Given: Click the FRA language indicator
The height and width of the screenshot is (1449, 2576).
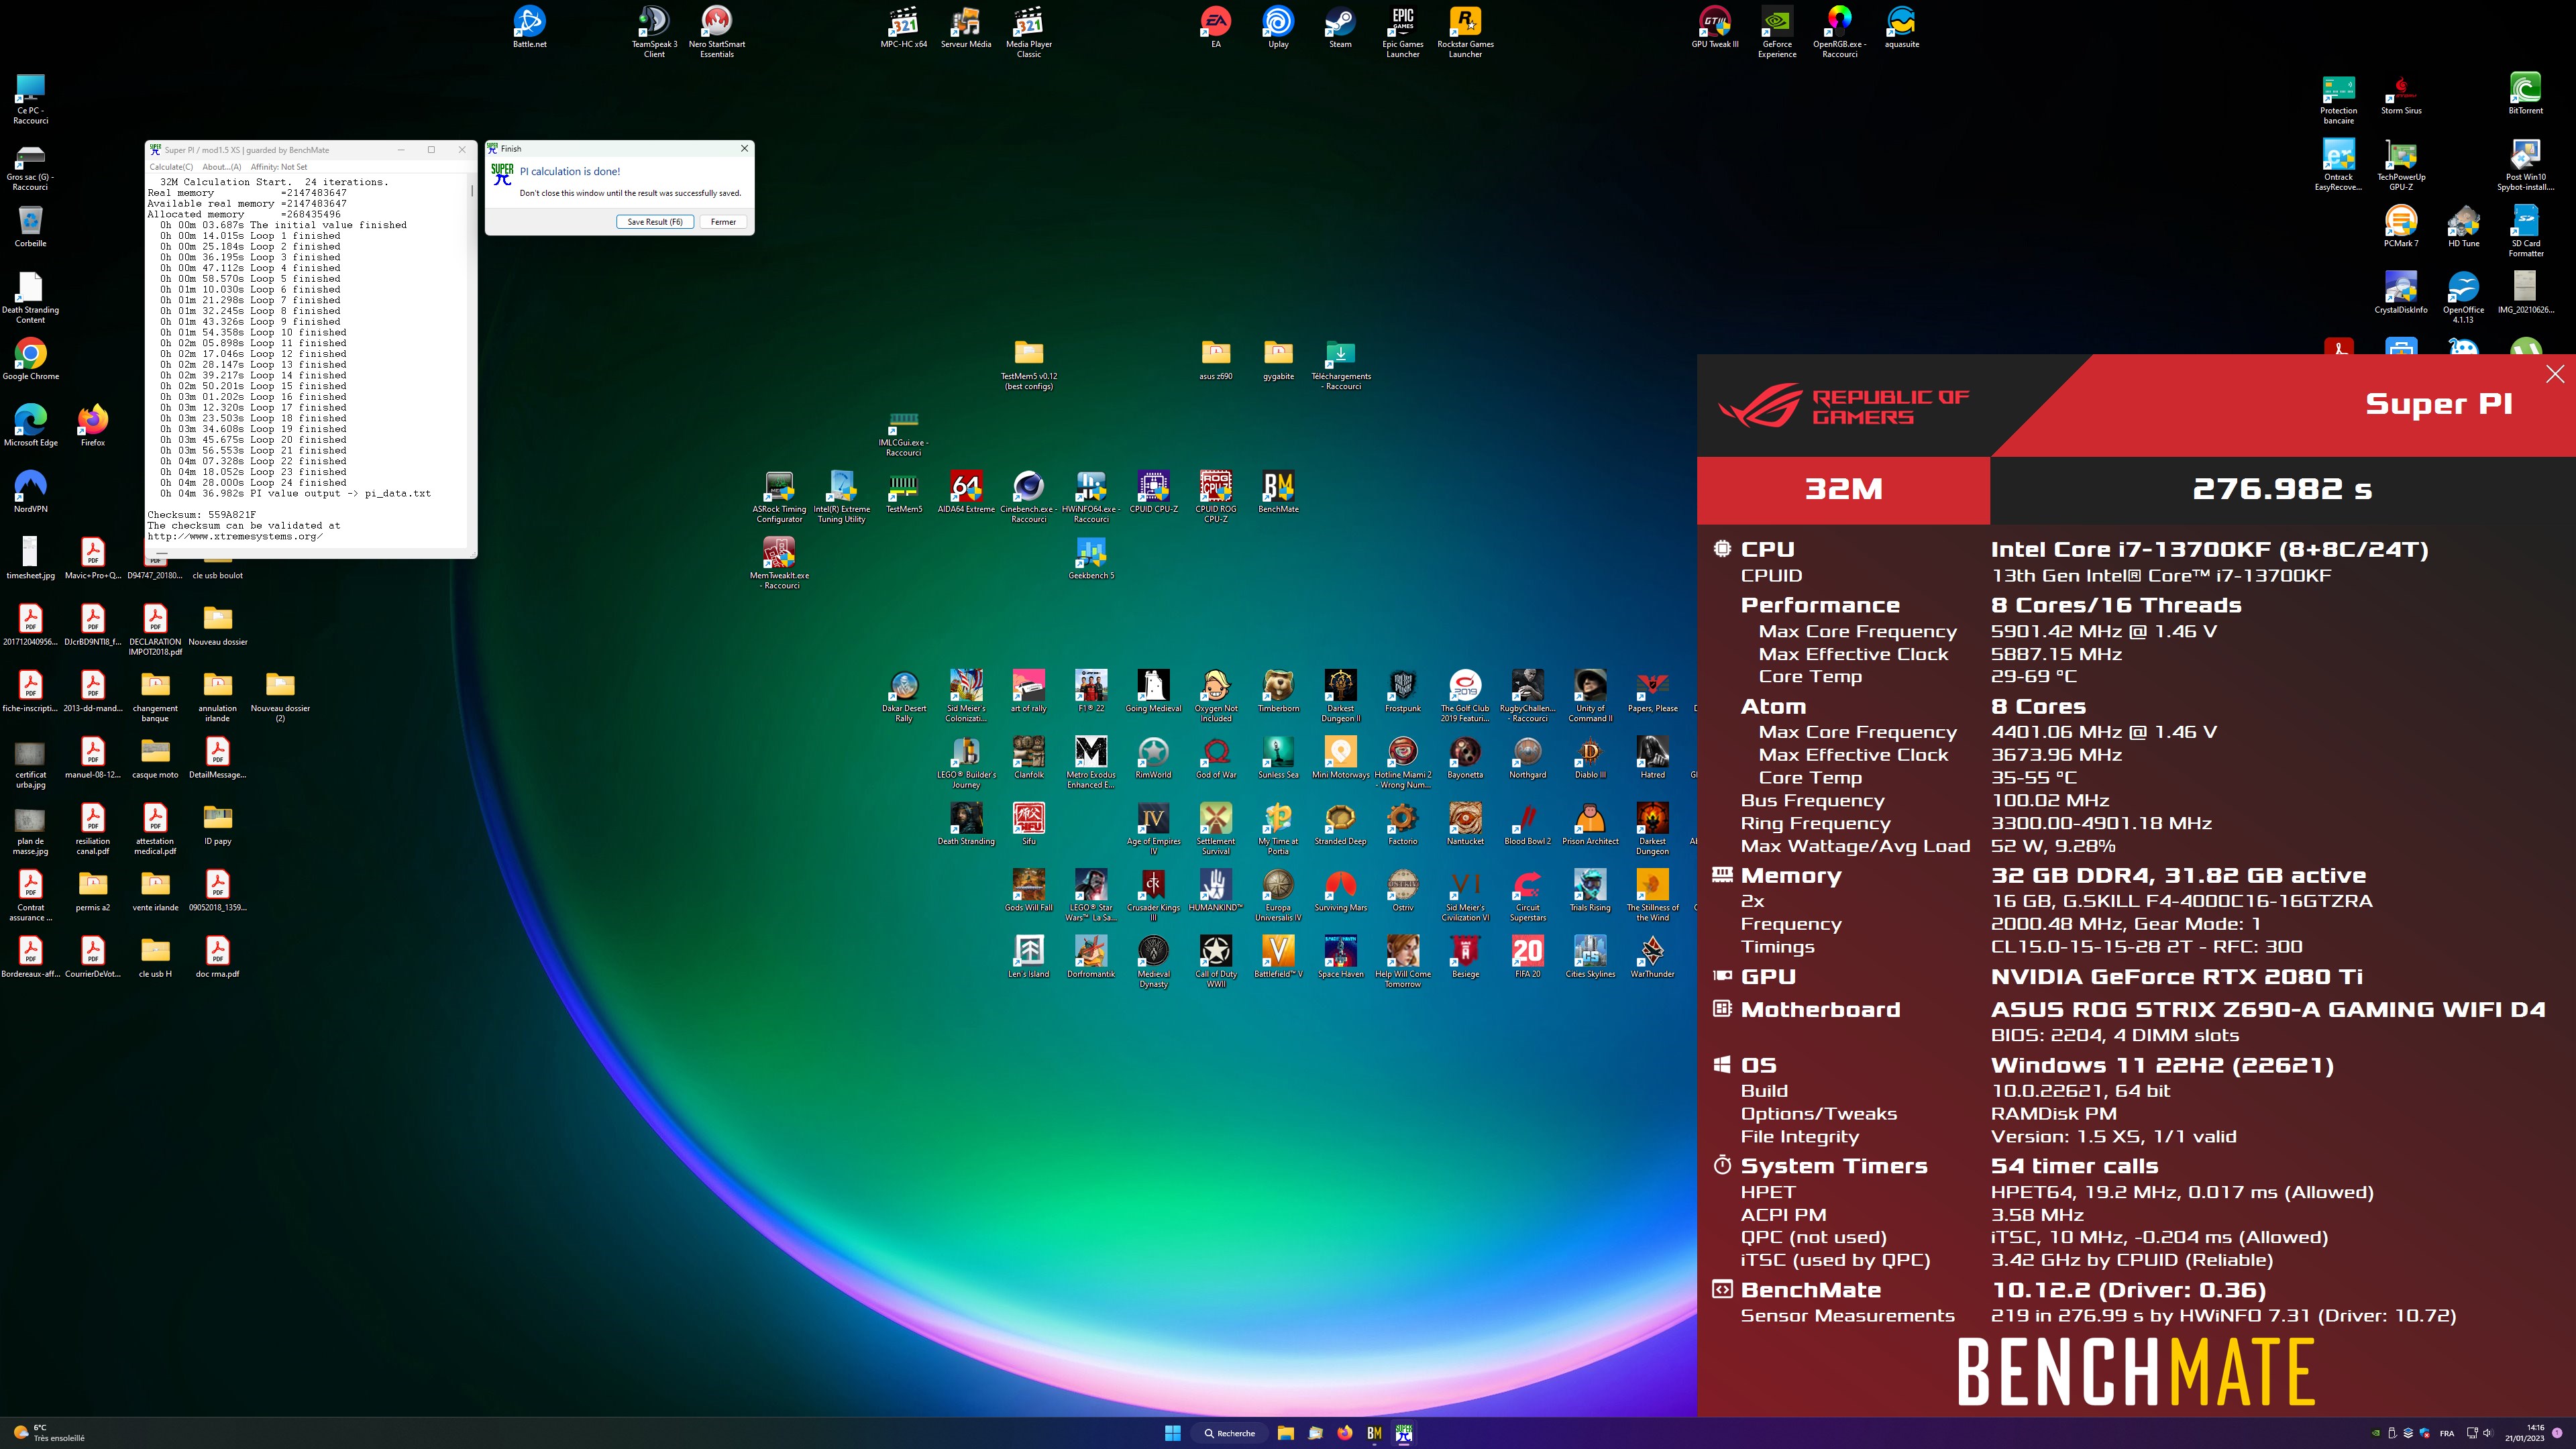Looking at the screenshot, I should [2446, 1433].
